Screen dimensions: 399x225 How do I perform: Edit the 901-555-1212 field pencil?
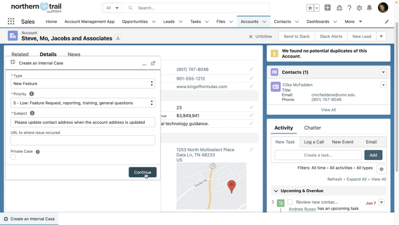tap(251, 78)
